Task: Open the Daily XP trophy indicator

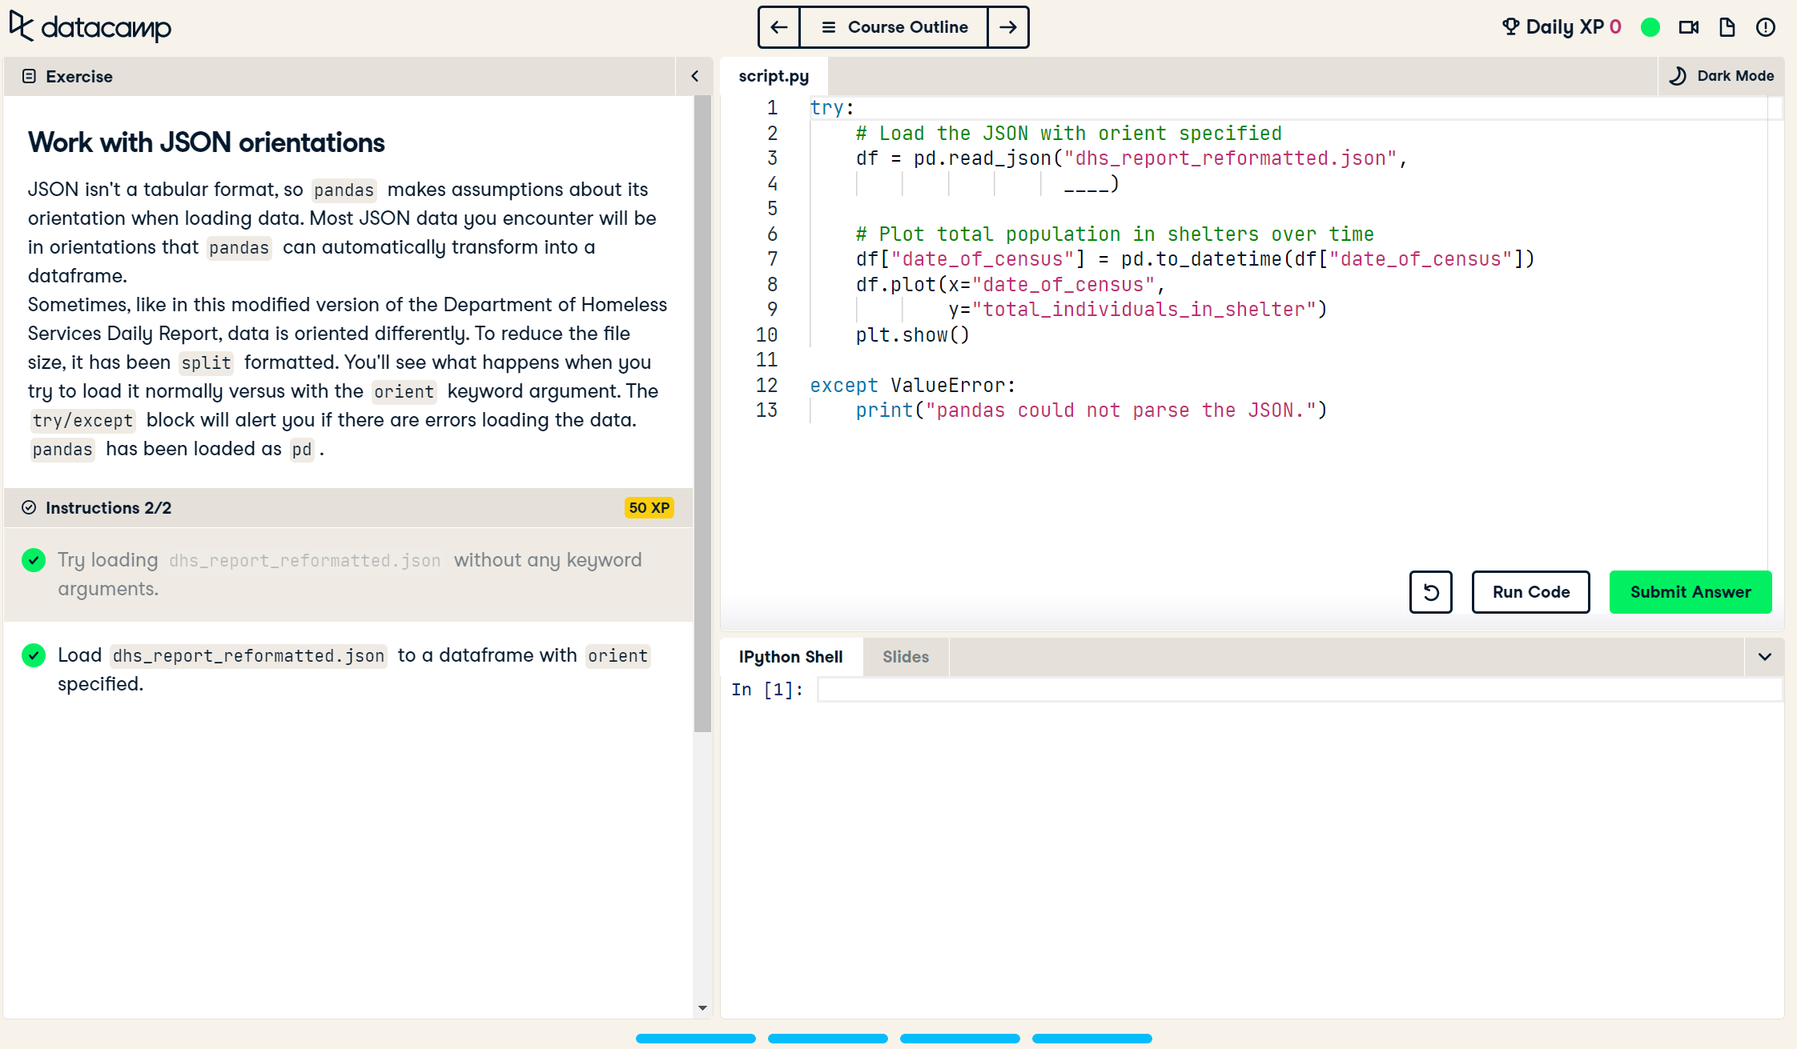Action: pyautogui.click(x=1562, y=27)
